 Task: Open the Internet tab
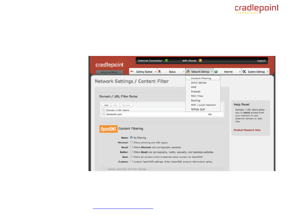point(227,72)
